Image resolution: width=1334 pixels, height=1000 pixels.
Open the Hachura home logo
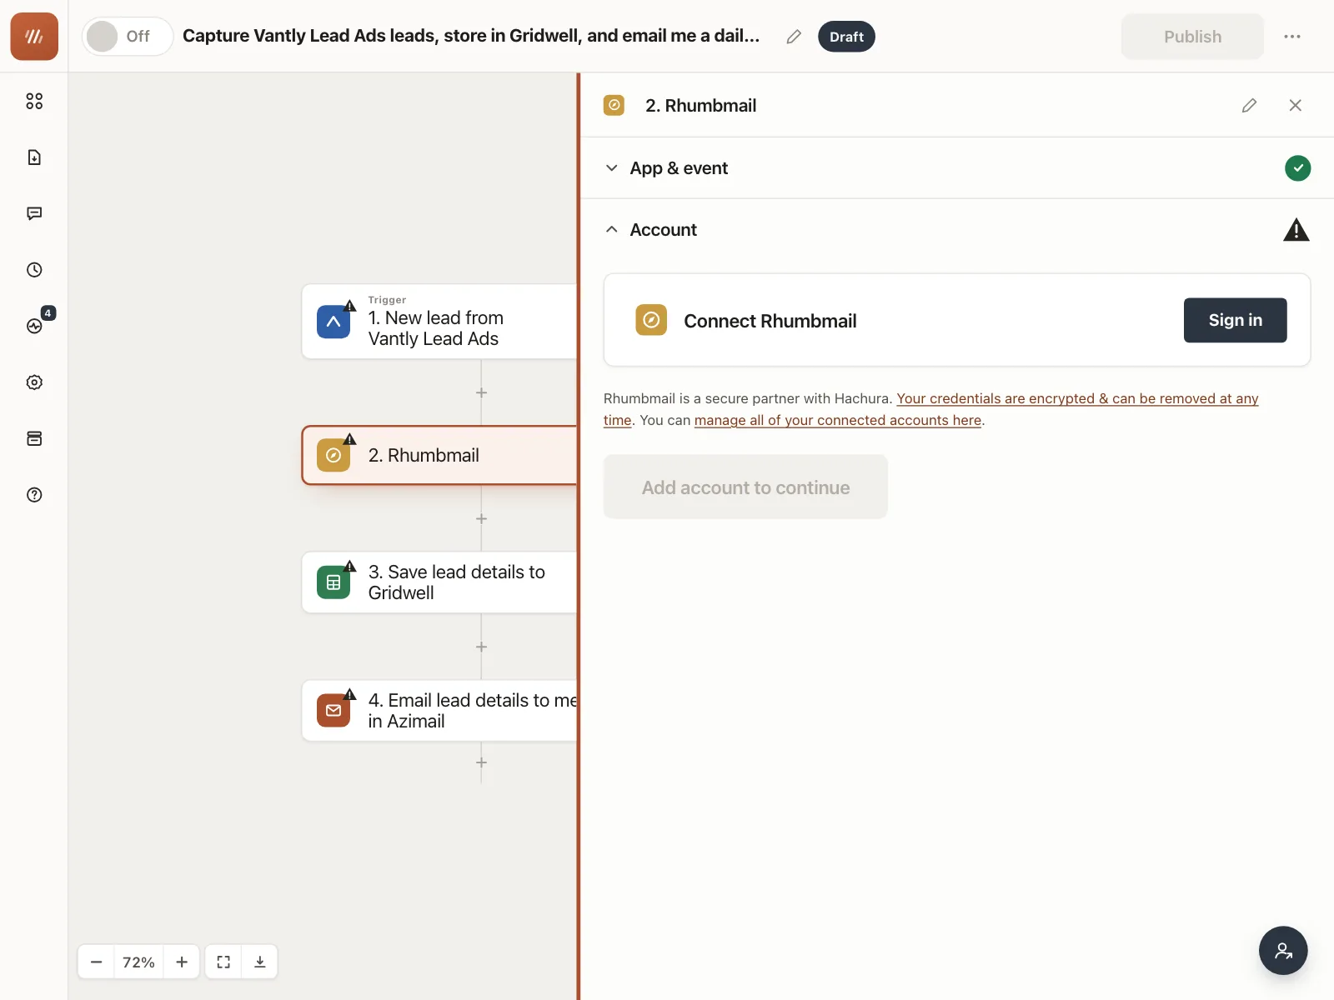pos(34,37)
